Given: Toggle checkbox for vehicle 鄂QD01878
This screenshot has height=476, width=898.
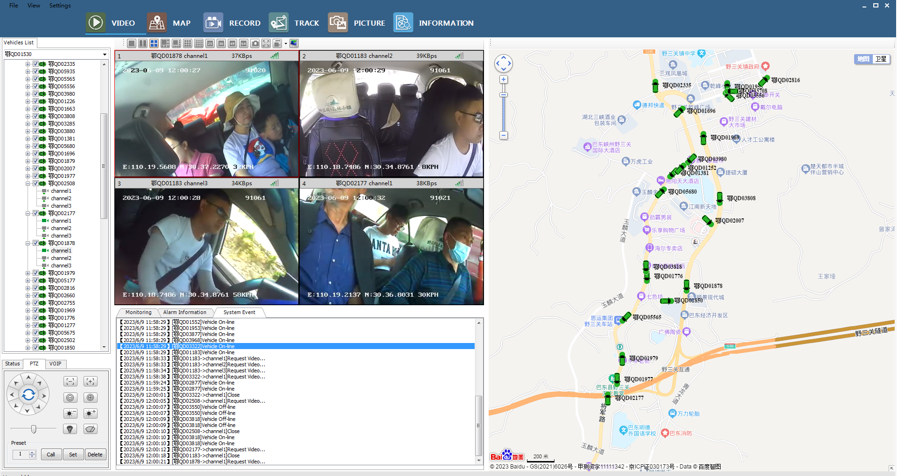Looking at the screenshot, I should tap(35, 243).
